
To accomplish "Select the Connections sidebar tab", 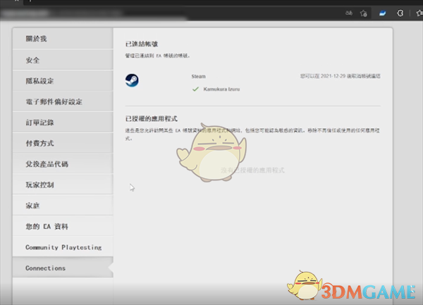I will coord(63,268).
